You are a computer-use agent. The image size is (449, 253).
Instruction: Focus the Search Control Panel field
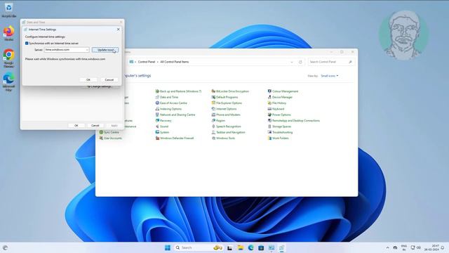coord(331,62)
